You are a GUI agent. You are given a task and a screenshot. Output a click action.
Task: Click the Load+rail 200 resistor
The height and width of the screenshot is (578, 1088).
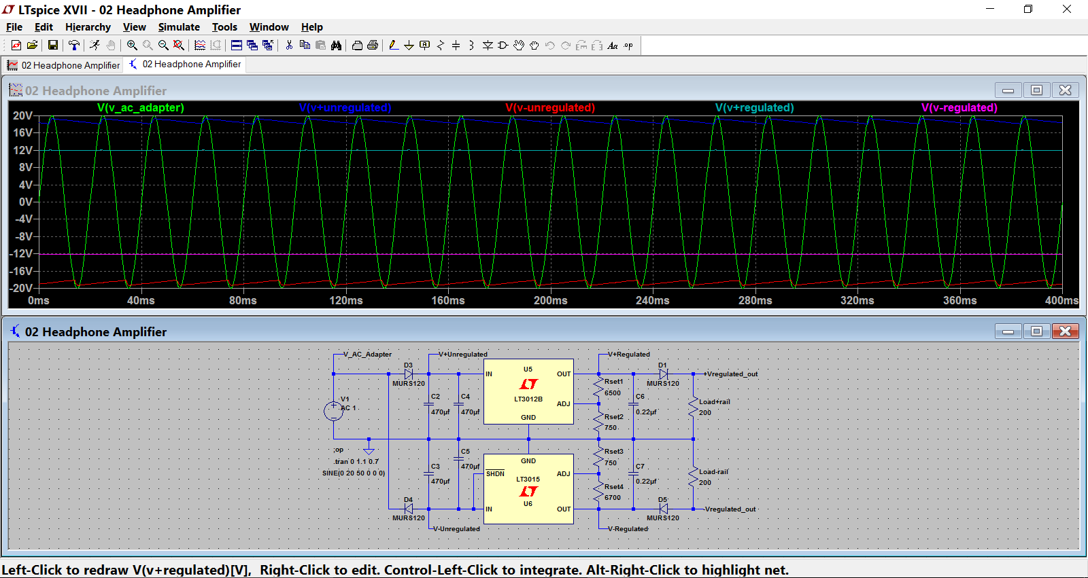694,407
